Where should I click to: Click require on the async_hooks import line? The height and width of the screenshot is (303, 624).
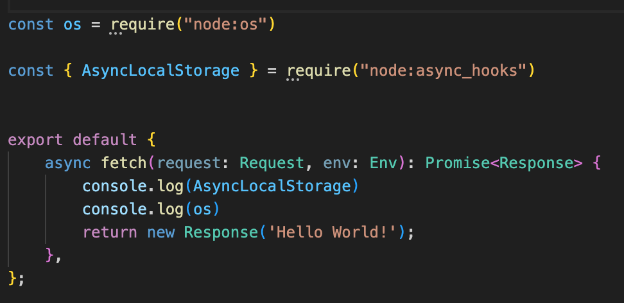click(319, 70)
